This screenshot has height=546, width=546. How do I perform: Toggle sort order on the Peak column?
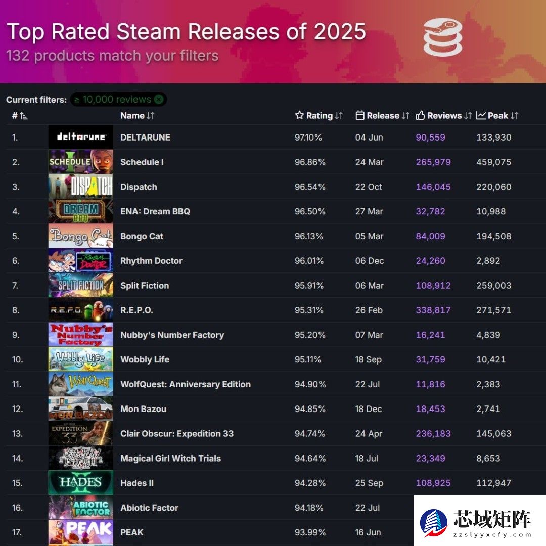(514, 116)
